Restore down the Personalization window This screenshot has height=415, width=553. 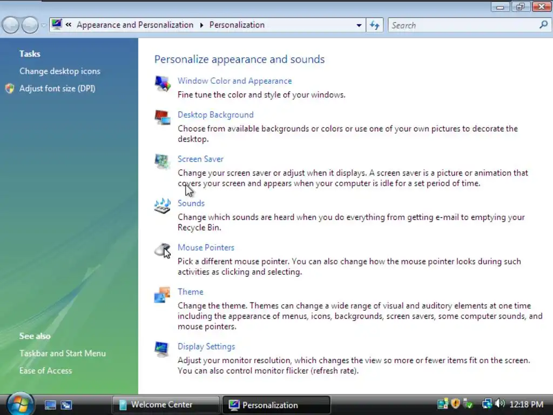(520, 6)
